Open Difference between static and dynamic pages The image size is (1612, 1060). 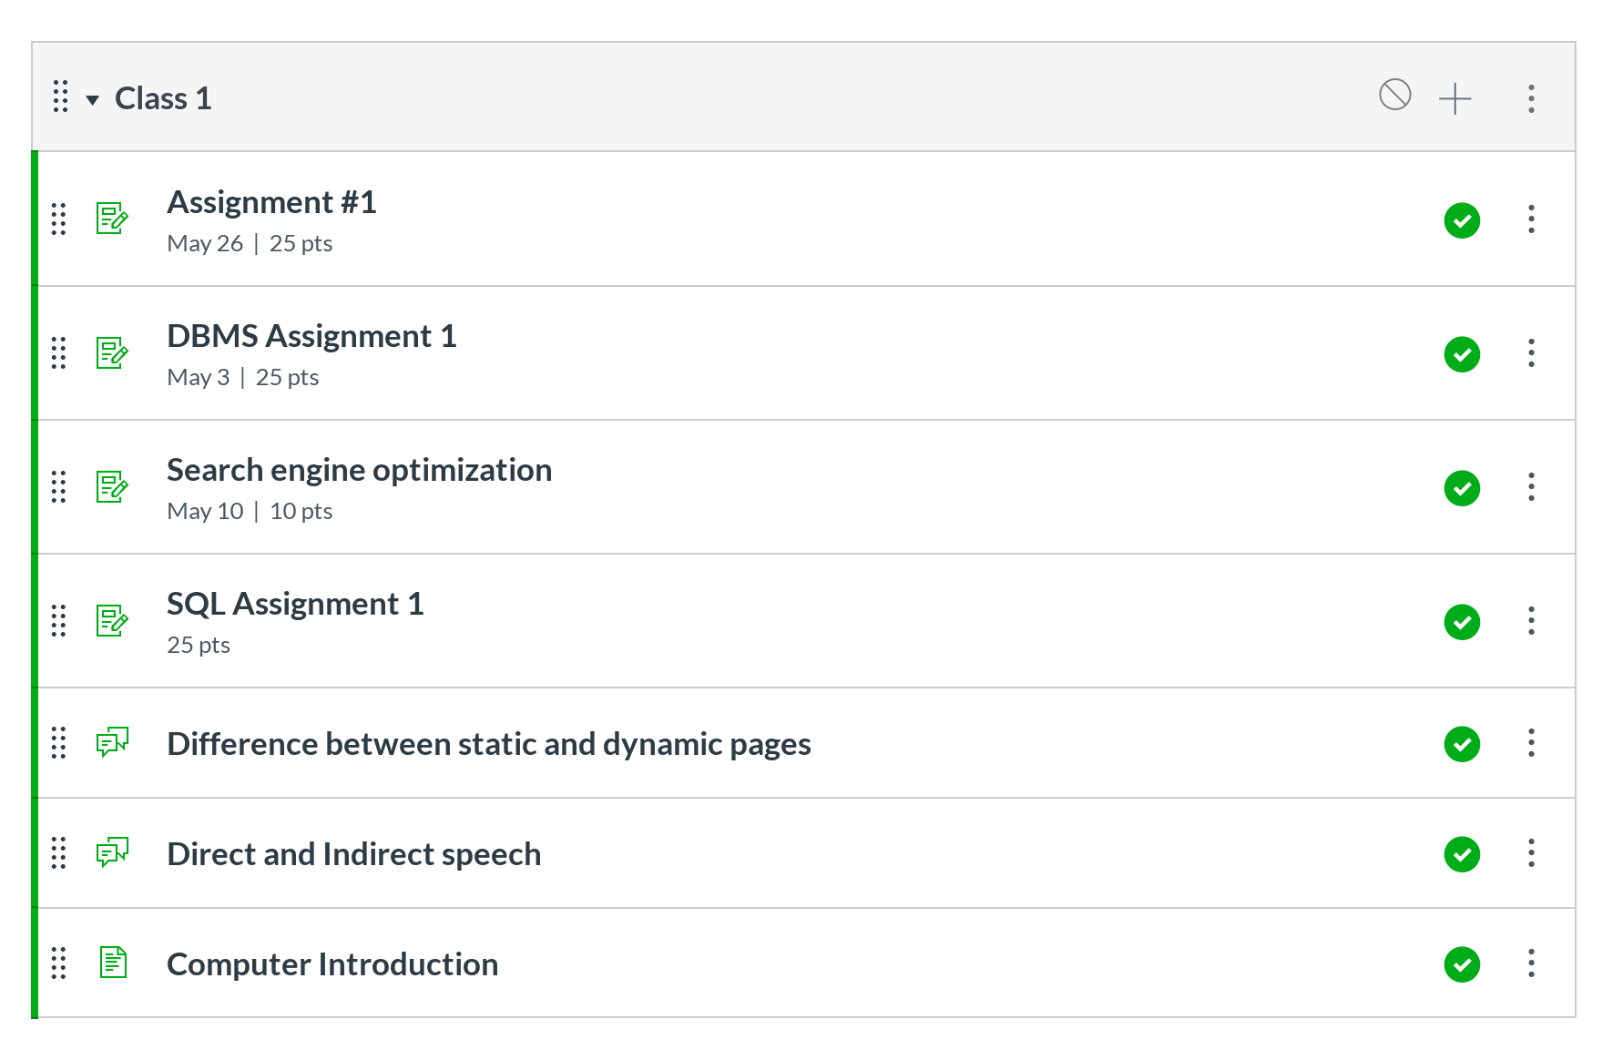[489, 744]
